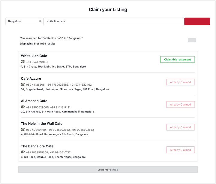Screen dimensions: 216x184
Task: Click phone icon under The Bangalore Cafe
Action: pos(22,152)
